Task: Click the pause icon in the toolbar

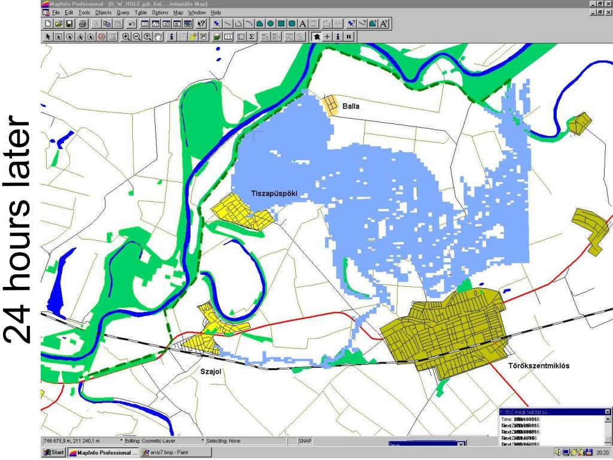Action: coord(349,37)
